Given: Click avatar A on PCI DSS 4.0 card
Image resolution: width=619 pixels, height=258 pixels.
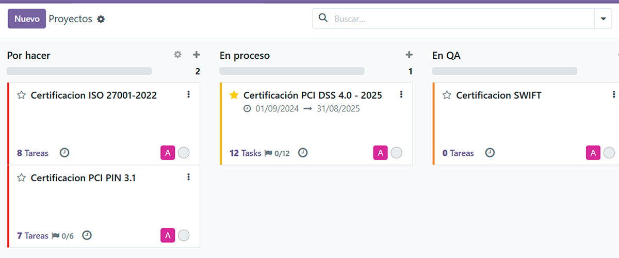Looking at the screenshot, I should tap(380, 153).
